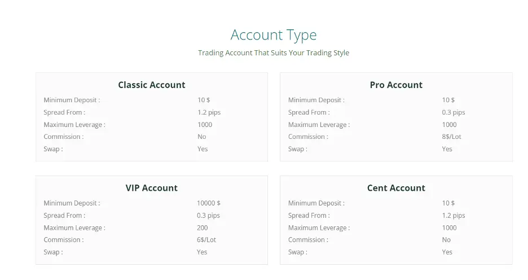Click VIP Account's 10000 $ deposit value

[209, 203]
